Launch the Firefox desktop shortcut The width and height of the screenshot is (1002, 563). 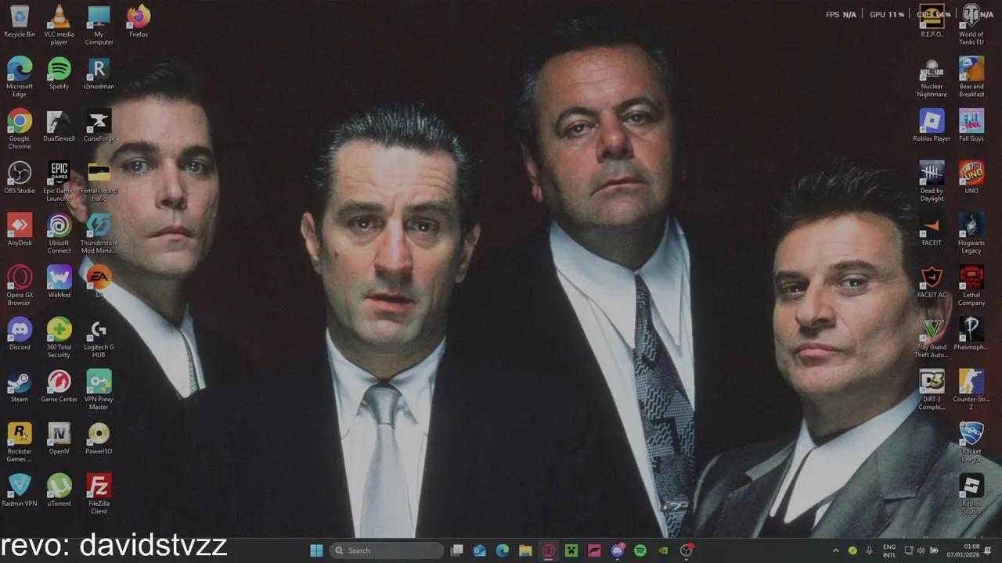[139, 22]
